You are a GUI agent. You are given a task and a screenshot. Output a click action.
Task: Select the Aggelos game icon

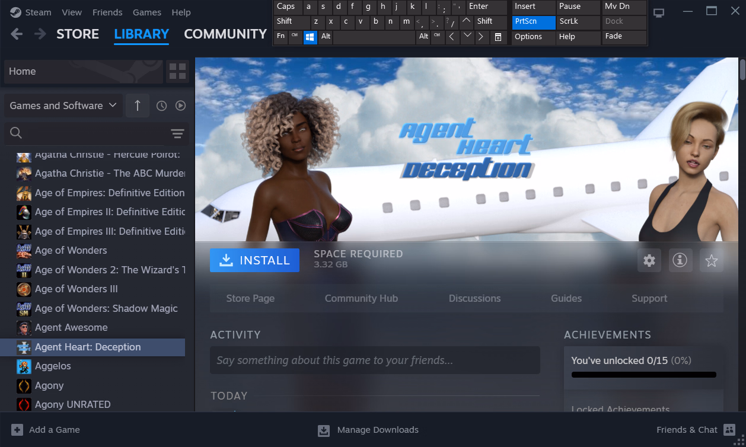24,366
